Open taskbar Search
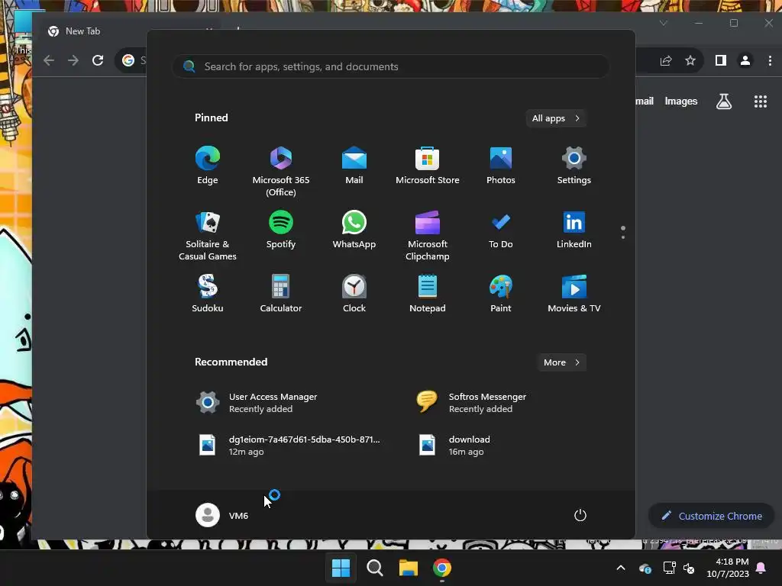 (x=375, y=568)
